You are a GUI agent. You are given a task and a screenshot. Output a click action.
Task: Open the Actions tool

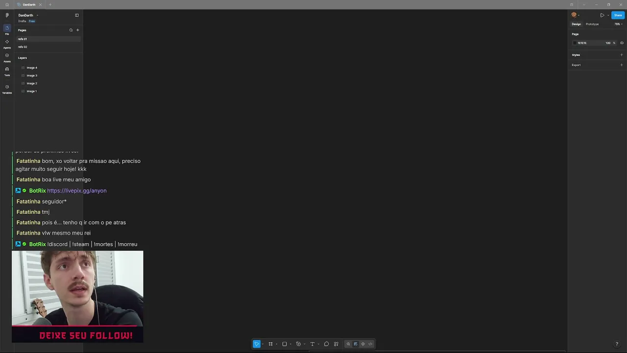(x=336, y=344)
